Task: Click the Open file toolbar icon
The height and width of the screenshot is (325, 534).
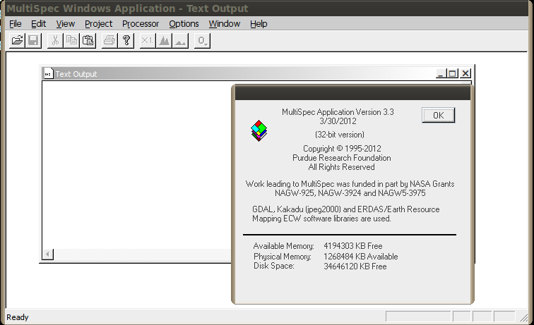Action: [x=17, y=41]
